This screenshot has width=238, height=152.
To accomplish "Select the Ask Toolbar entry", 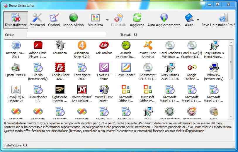I will 104,48.
